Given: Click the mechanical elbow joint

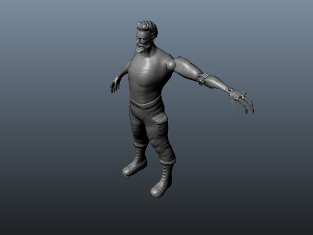Looking at the screenshot, I should click(203, 78).
